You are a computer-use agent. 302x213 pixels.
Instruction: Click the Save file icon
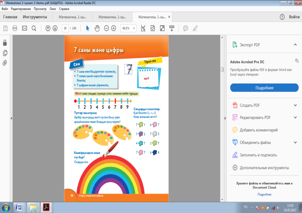click(6, 28)
